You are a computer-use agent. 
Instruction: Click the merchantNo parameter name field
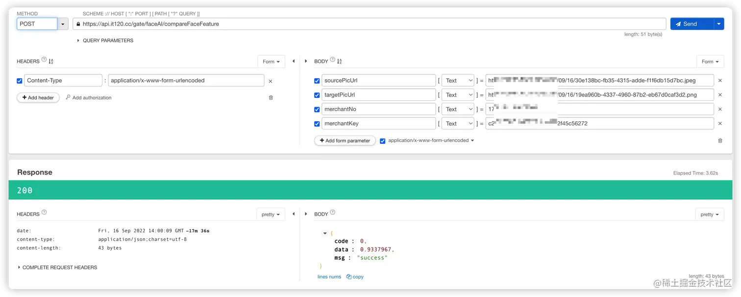click(379, 109)
